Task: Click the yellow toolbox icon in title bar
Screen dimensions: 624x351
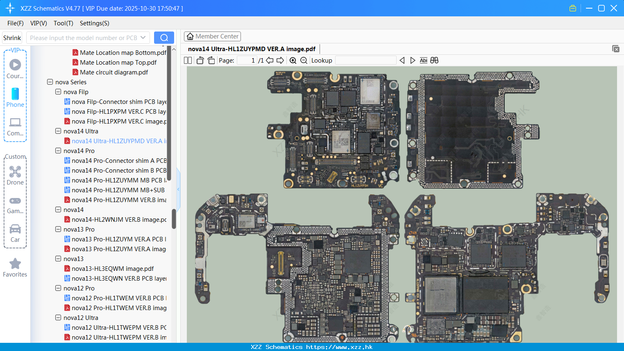Action: 573,8
